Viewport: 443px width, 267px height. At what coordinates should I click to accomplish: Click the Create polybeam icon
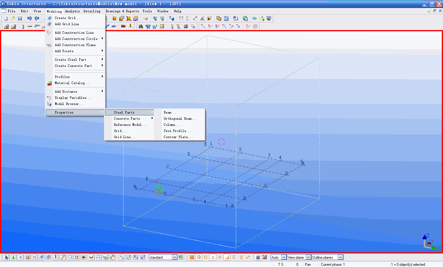[x=37, y=26]
